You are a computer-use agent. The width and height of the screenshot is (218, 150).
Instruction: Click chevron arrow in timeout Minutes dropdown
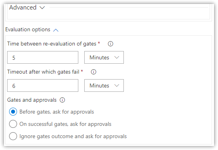(117, 85)
